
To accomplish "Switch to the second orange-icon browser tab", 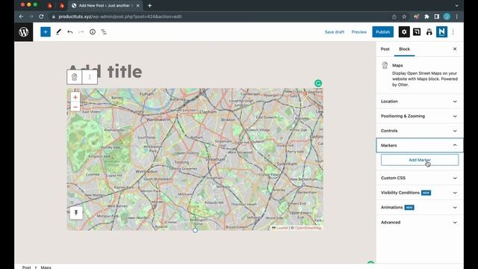I will pyautogui.click(x=62, y=5).
